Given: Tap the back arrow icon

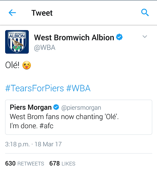Looking at the screenshot, I should (x=12, y=13).
